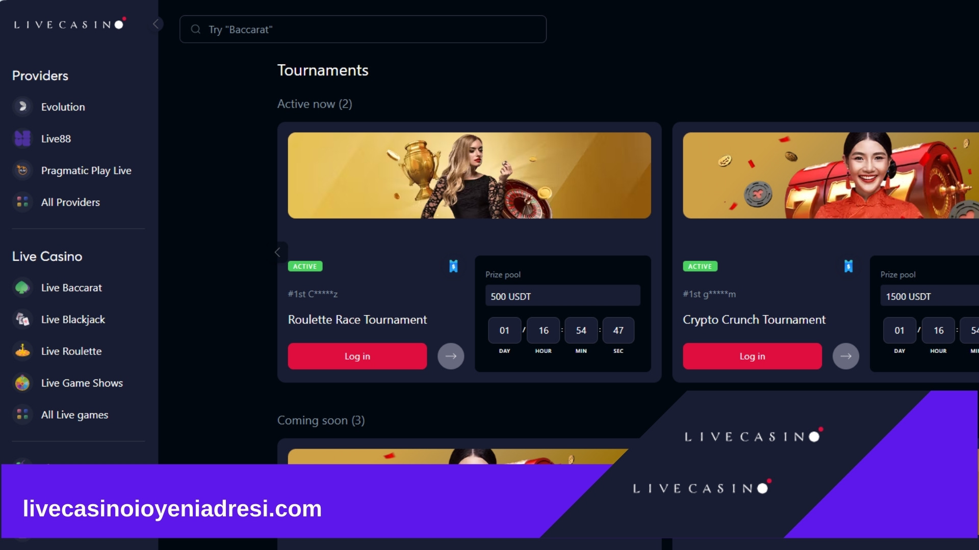Select Providers section in sidebar

coord(40,75)
